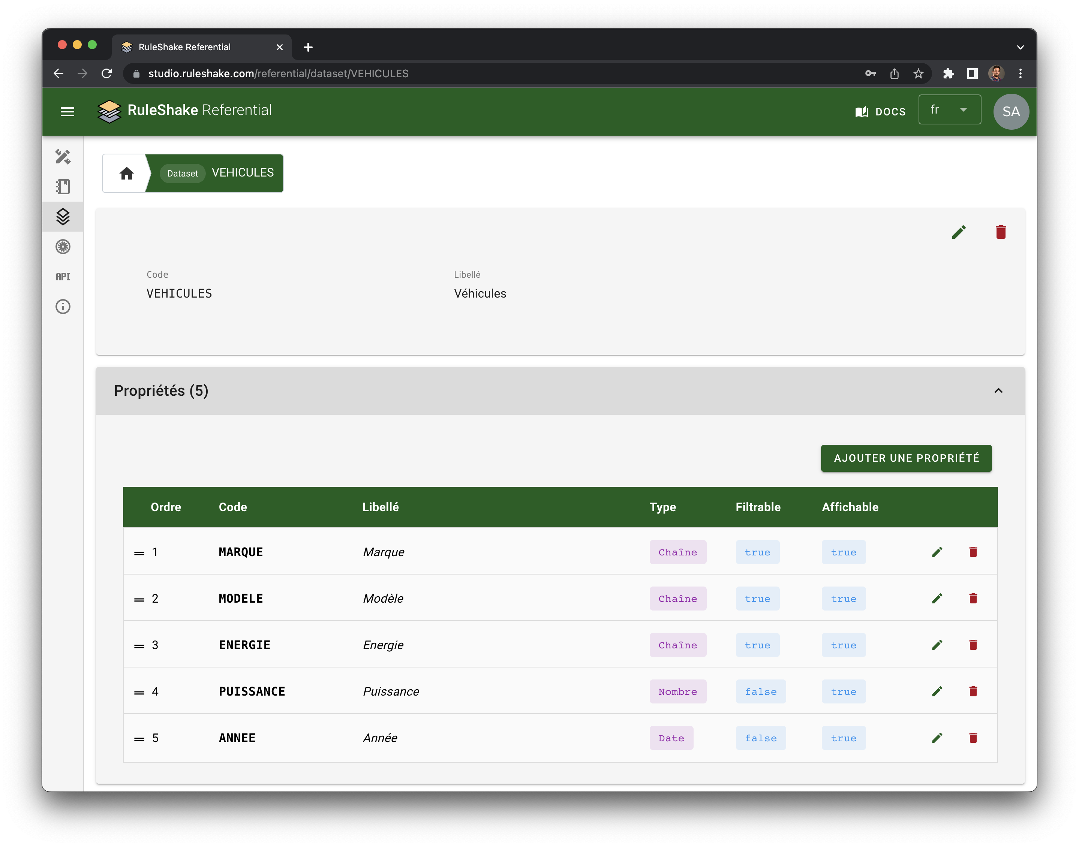Open the API sidebar item
The width and height of the screenshot is (1079, 847).
(63, 277)
